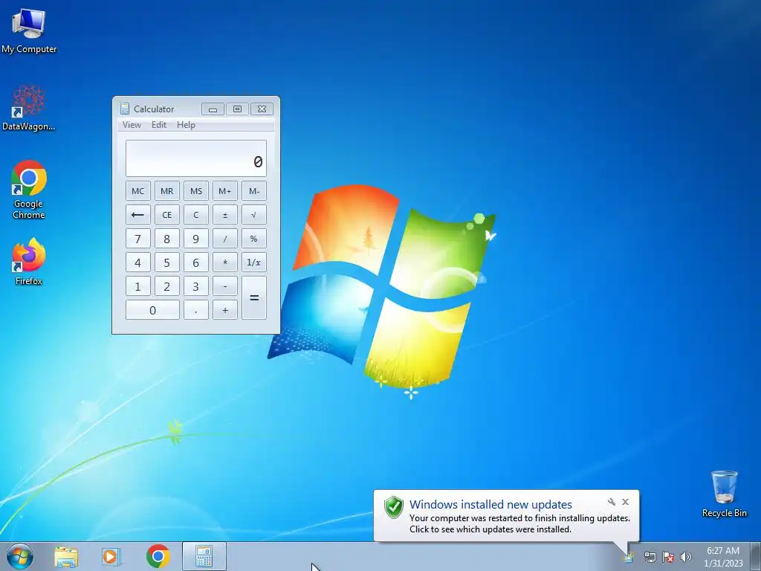Click the multiply * button
The width and height of the screenshot is (761, 571).
click(224, 262)
